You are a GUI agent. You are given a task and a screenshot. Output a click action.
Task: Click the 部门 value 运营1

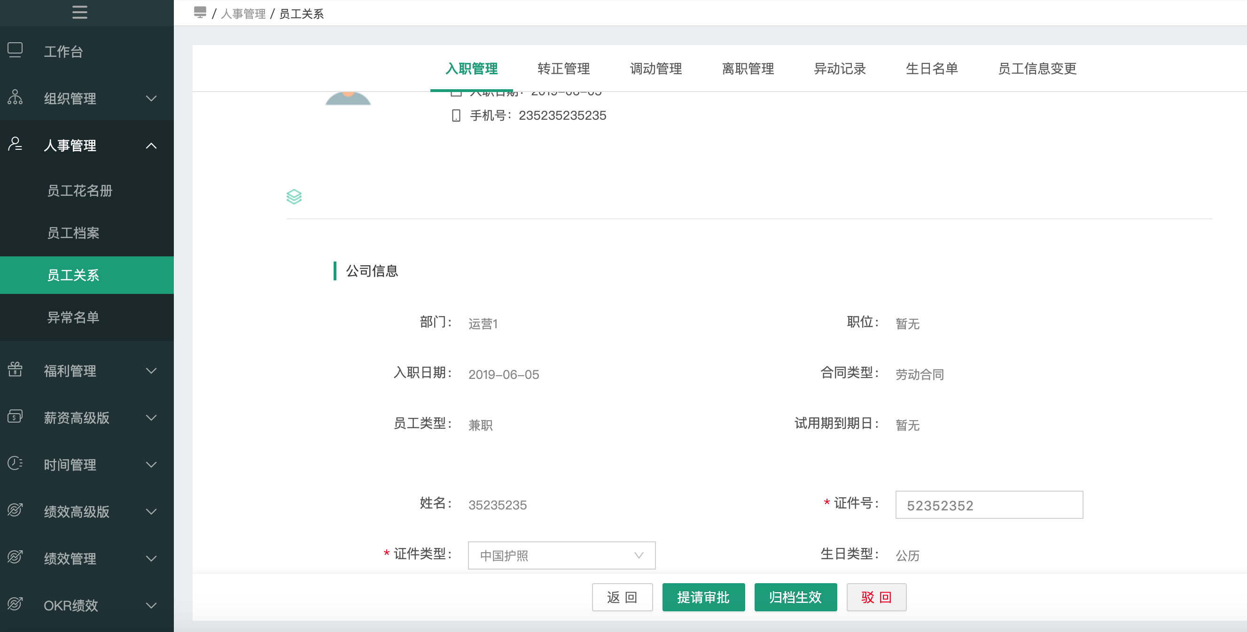[x=483, y=324]
